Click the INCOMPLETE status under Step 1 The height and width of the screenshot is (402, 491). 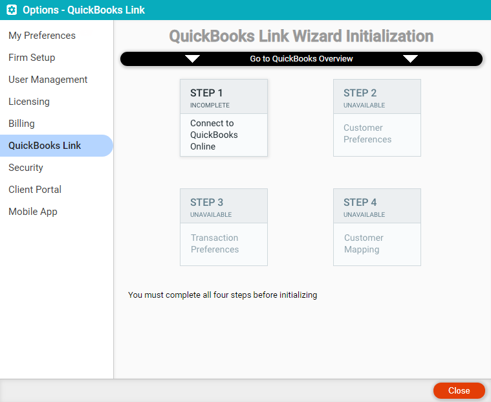pos(210,106)
